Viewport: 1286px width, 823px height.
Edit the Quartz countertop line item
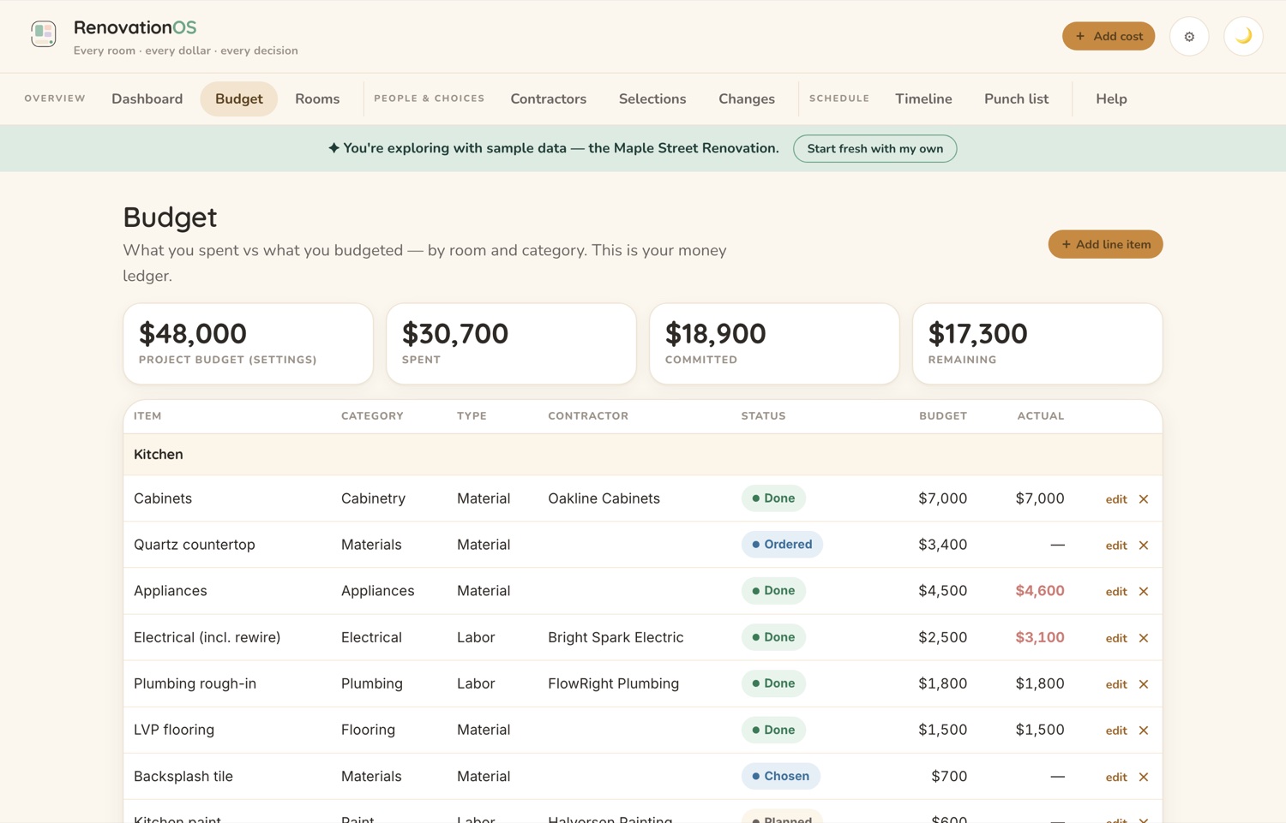(x=1115, y=546)
